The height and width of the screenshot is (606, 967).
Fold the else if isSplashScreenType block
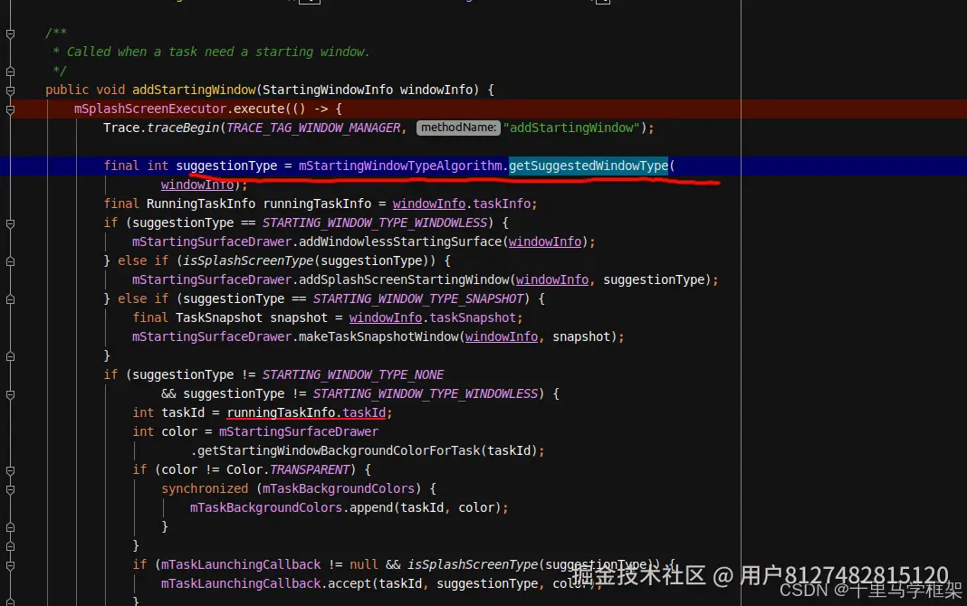click(x=11, y=261)
